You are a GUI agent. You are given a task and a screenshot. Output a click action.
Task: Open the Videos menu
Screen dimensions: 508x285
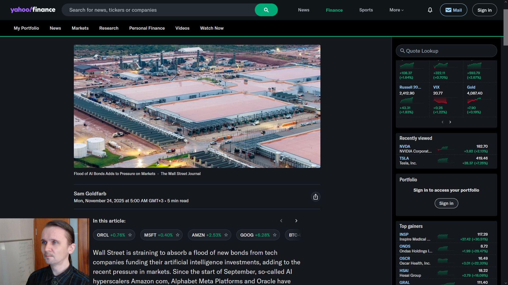[182, 28]
